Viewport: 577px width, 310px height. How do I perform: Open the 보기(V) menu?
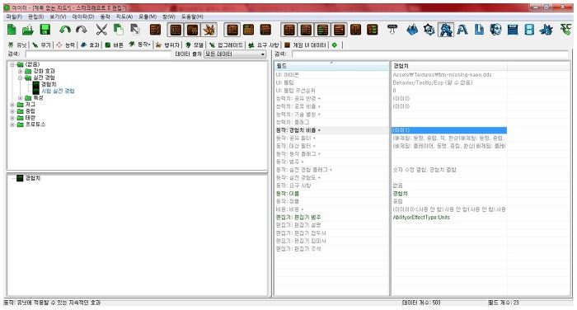58,16
